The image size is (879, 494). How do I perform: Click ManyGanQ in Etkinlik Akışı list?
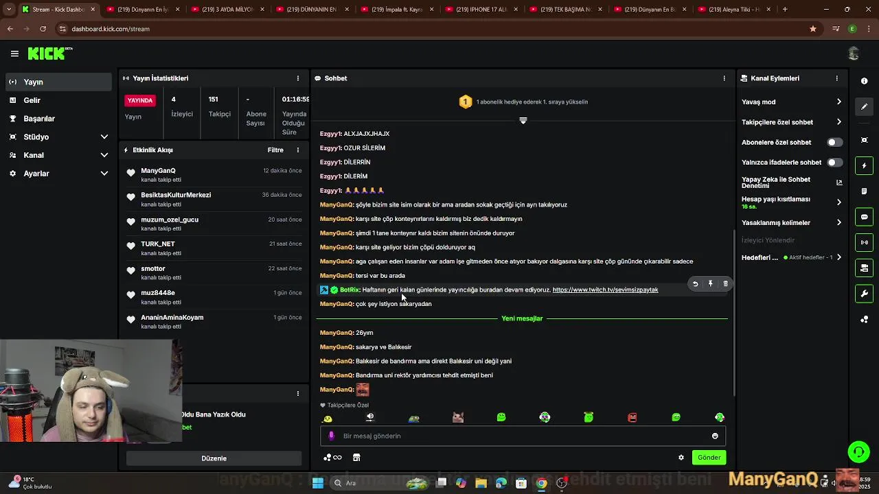(x=158, y=171)
